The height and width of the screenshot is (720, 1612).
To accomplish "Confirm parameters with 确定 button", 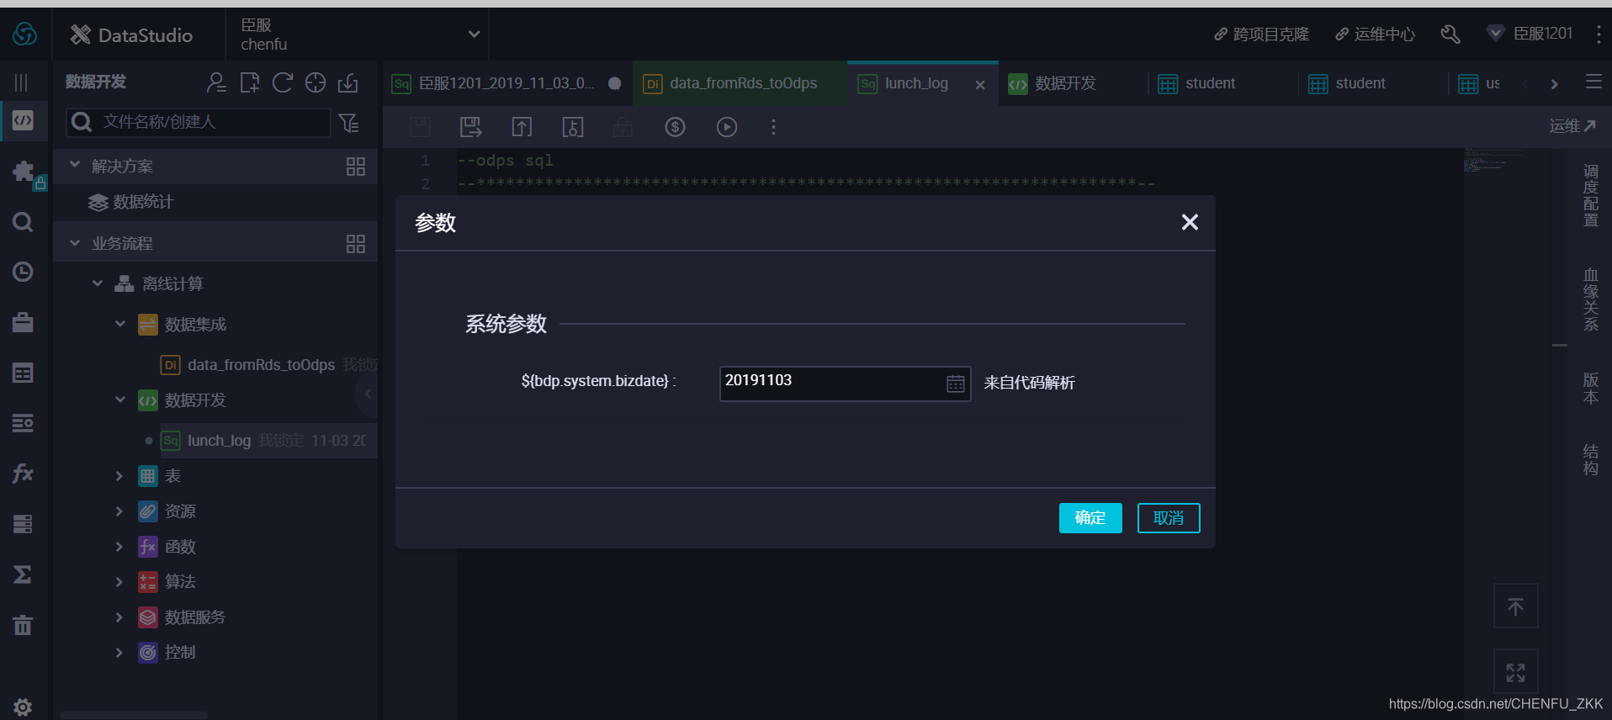I will coord(1090,518).
